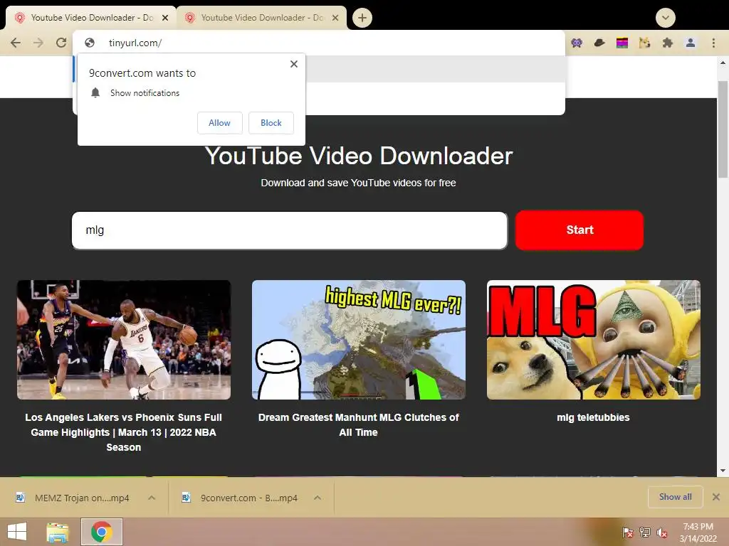Click the scrollbar down arrow

[x=723, y=471]
